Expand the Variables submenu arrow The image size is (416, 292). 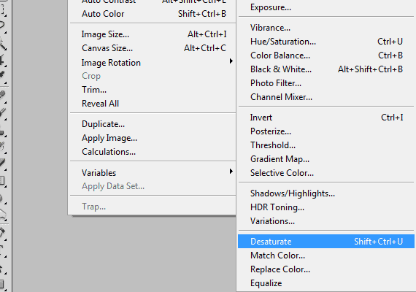pyautogui.click(x=231, y=172)
